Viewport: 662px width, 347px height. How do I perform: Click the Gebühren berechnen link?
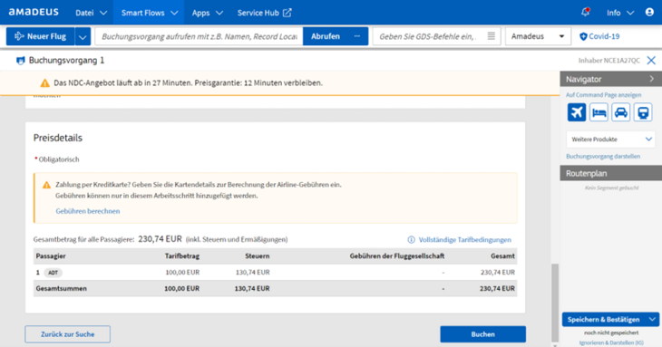(88, 211)
